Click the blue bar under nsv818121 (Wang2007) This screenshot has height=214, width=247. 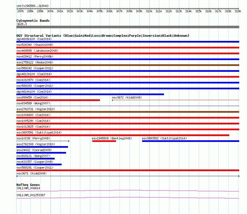pyautogui.click(x=36, y=159)
